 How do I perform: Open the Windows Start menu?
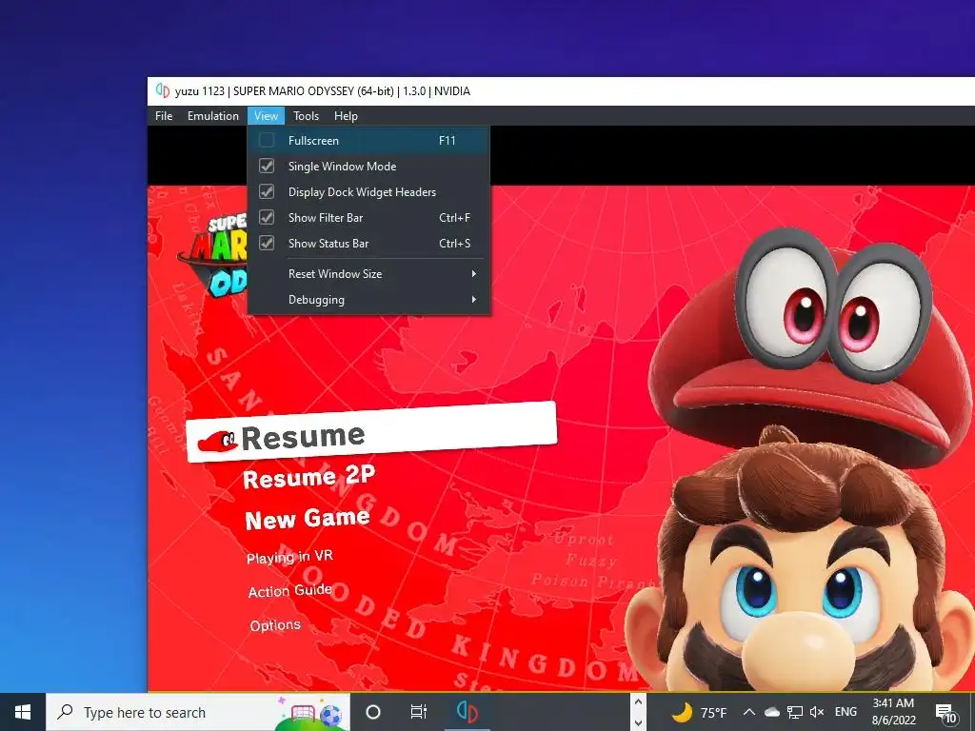click(23, 712)
